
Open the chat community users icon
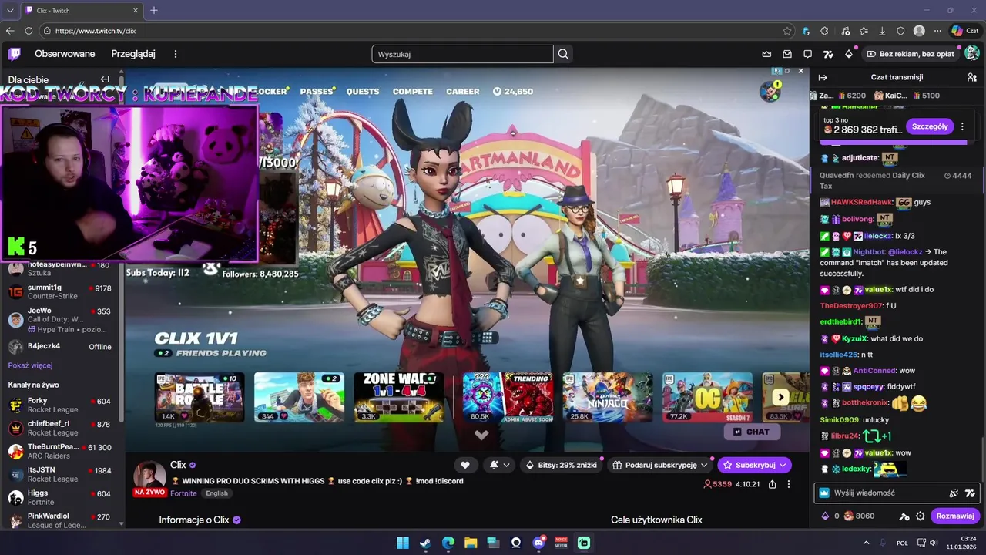click(971, 77)
